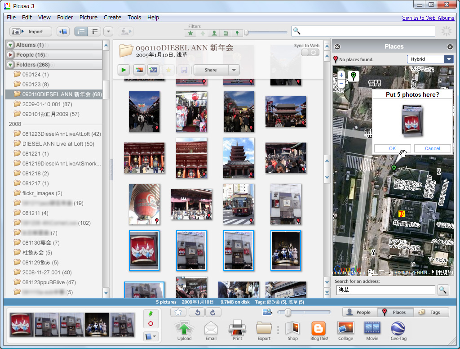Screen dimensions: 460x349
Task: Click the Upload button
Action: pos(184,331)
